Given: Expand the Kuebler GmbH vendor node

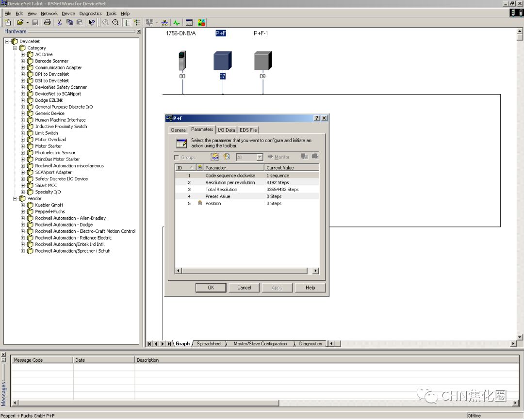Looking at the screenshot, I should 23,205.
